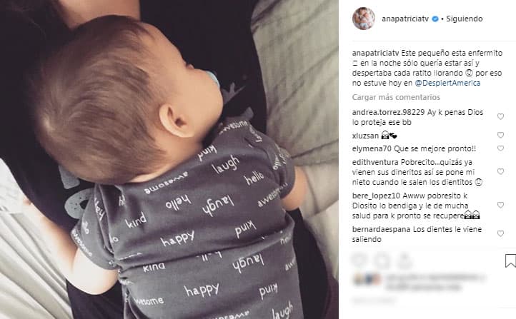Like andrea.torrez.98229's comment with heart
516x319 pixels.
[500, 116]
